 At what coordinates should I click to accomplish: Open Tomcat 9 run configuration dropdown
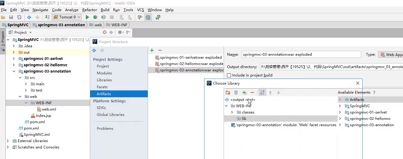(67, 17)
